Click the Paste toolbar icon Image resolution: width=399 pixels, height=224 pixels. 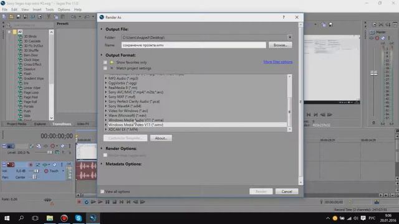(x=62, y=17)
